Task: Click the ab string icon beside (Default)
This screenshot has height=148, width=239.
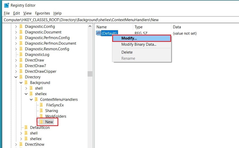Action: click(x=99, y=33)
